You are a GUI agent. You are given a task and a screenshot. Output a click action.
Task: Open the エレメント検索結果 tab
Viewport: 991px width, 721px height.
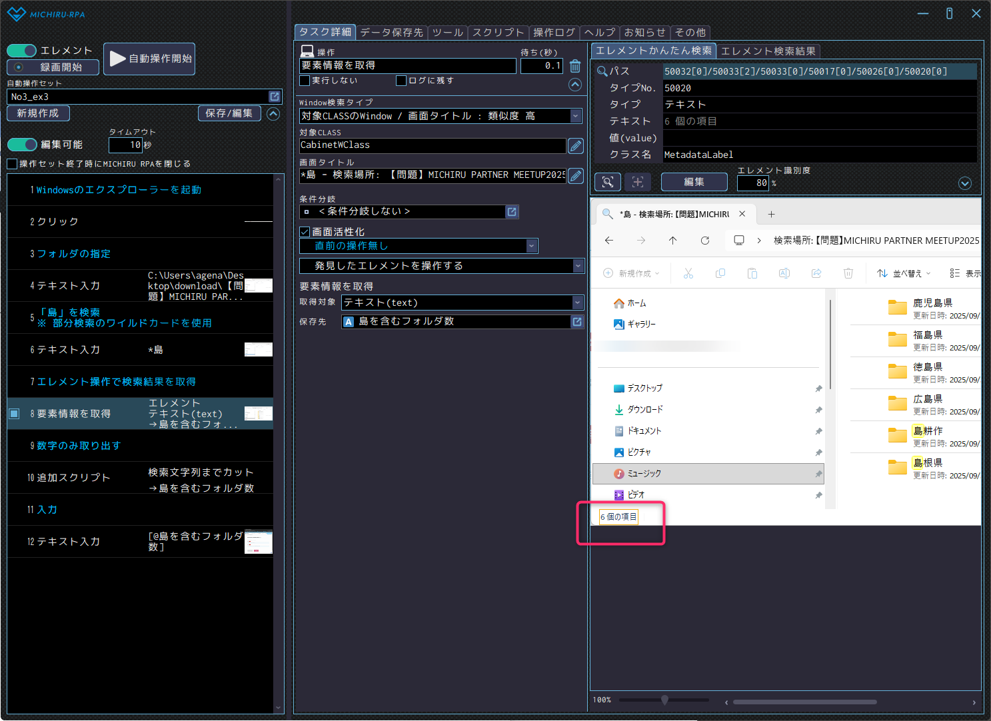click(768, 51)
